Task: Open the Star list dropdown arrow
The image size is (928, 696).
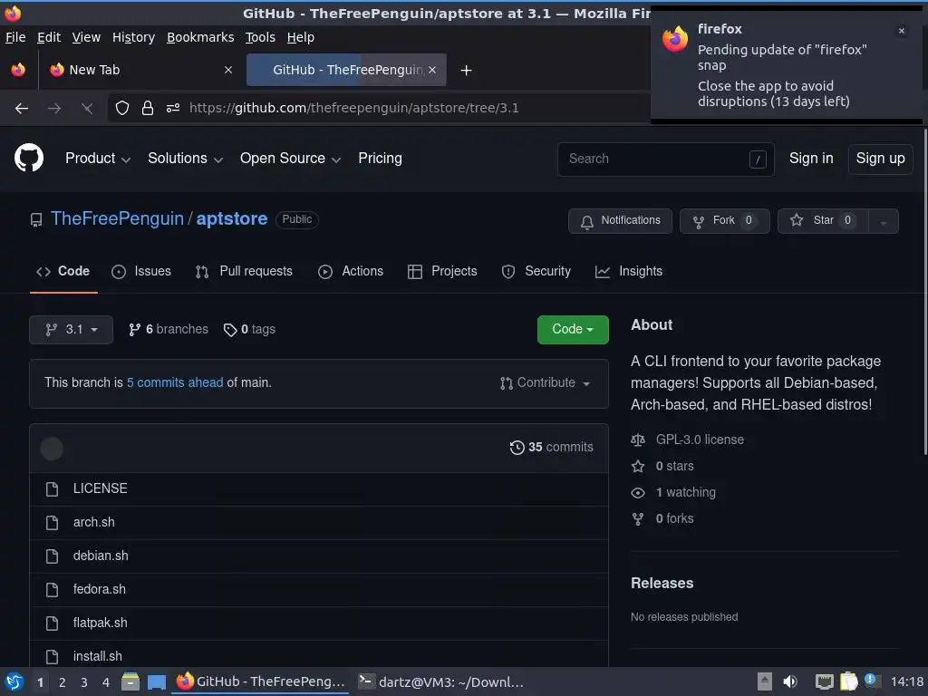Action: point(883,221)
